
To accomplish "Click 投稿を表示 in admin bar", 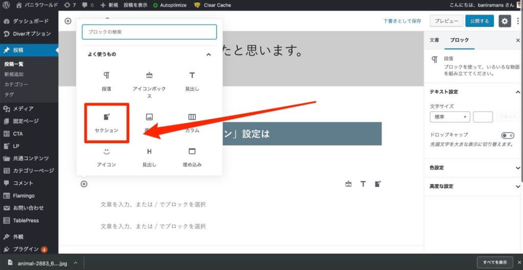I will point(135,5).
